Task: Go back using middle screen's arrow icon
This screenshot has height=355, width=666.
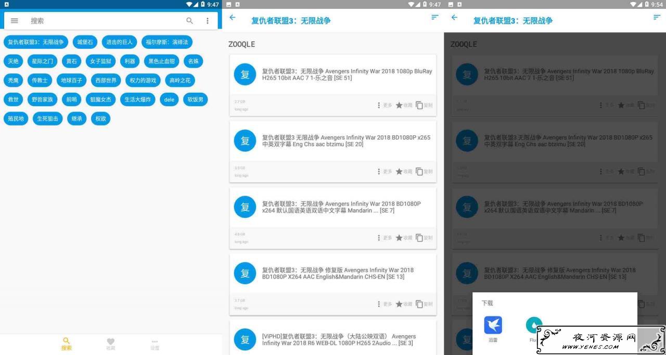Action: (x=233, y=18)
